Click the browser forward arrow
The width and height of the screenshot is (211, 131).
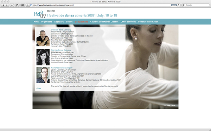pos(7,5)
